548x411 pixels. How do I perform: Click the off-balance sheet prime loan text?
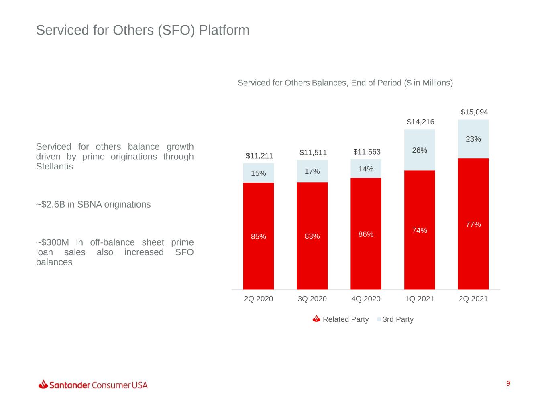pyautogui.click(x=115, y=252)
